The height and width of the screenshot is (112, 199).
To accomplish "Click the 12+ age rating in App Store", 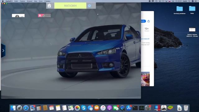I will pyautogui.click(x=146, y=29).
